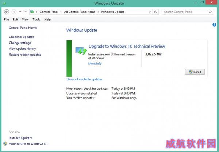The height and width of the screenshot is (152, 219).
Task: Click the Control Panel breadcrumb
Action: [49, 12]
